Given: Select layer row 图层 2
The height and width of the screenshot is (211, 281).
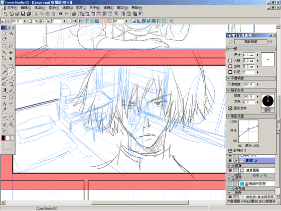Looking at the screenshot, I should pyautogui.click(x=257, y=161).
